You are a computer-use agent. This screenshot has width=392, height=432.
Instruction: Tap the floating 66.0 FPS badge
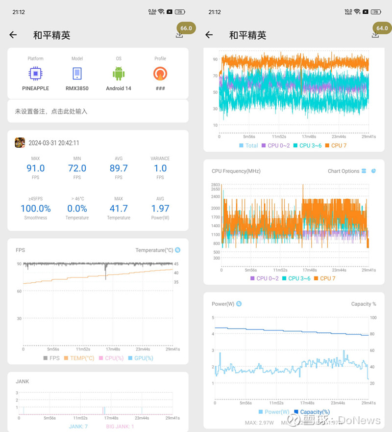click(x=186, y=28)
